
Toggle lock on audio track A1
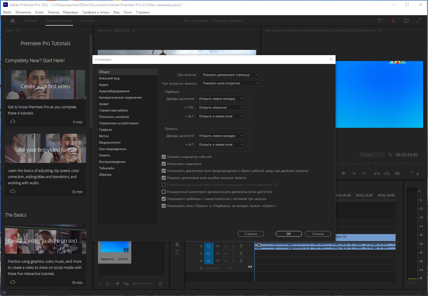pyautogui.click(x=201, y=246)
